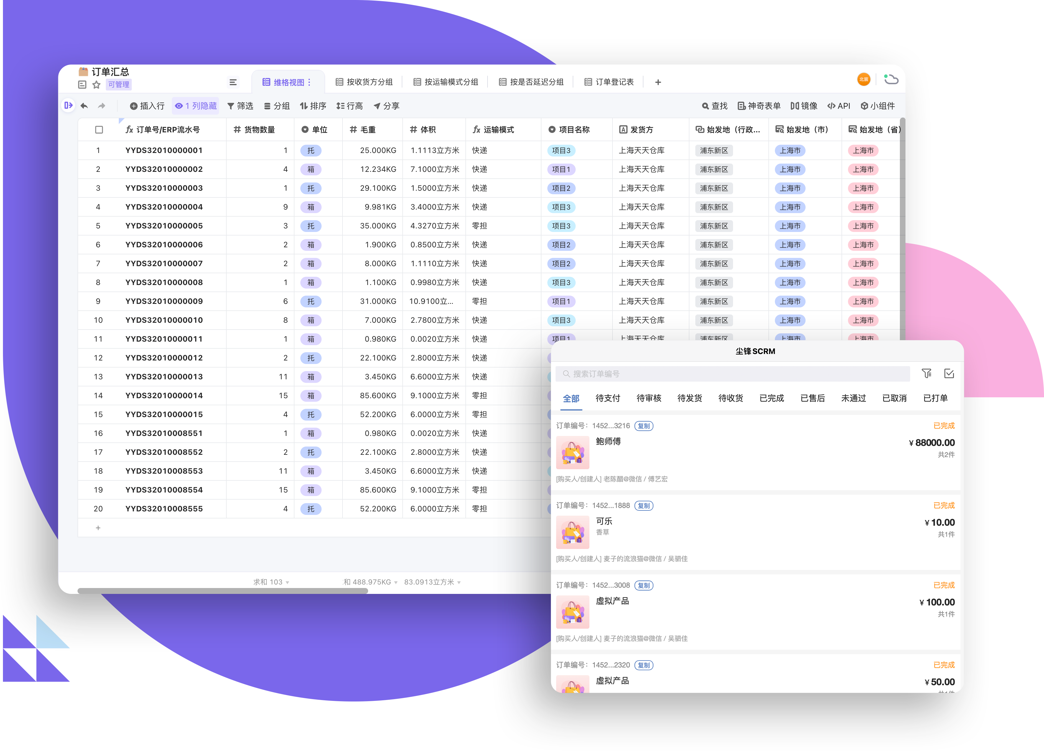The image size is (1044, 751).
Task: Click the undo arrow icon
Action: pos(84,106)
